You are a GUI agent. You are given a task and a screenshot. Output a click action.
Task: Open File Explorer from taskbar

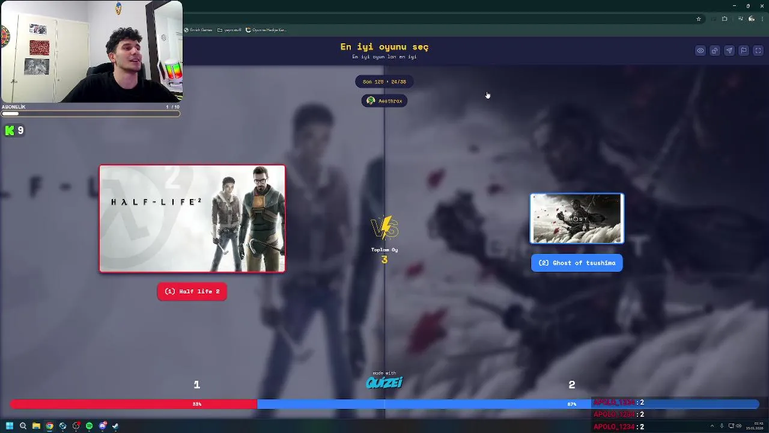(x=36, y=426)
